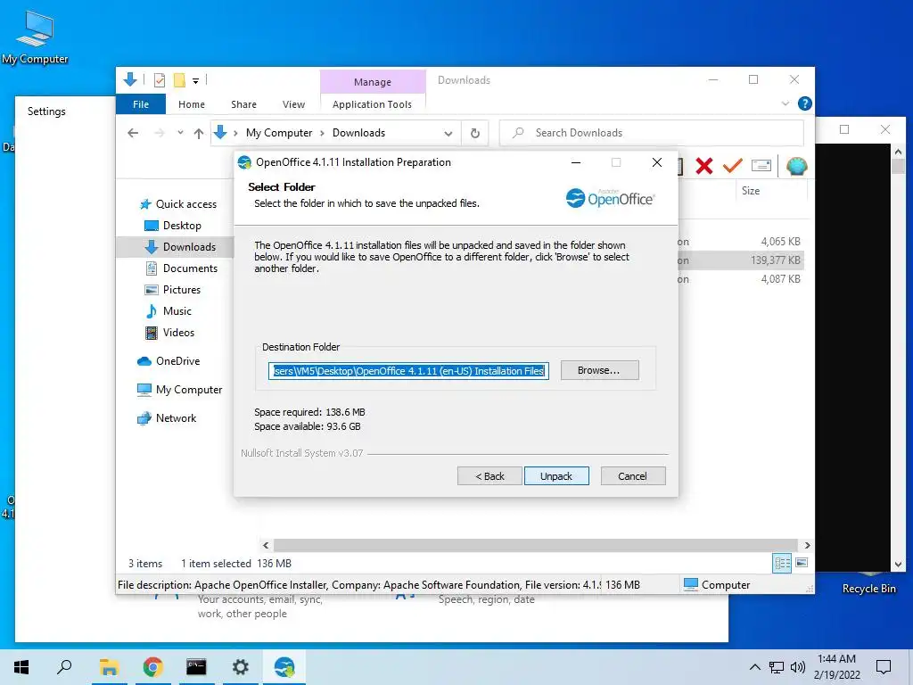Refresh the Downloads folder
The height and width of the screenshot is (685, 913).
[475, 134]
